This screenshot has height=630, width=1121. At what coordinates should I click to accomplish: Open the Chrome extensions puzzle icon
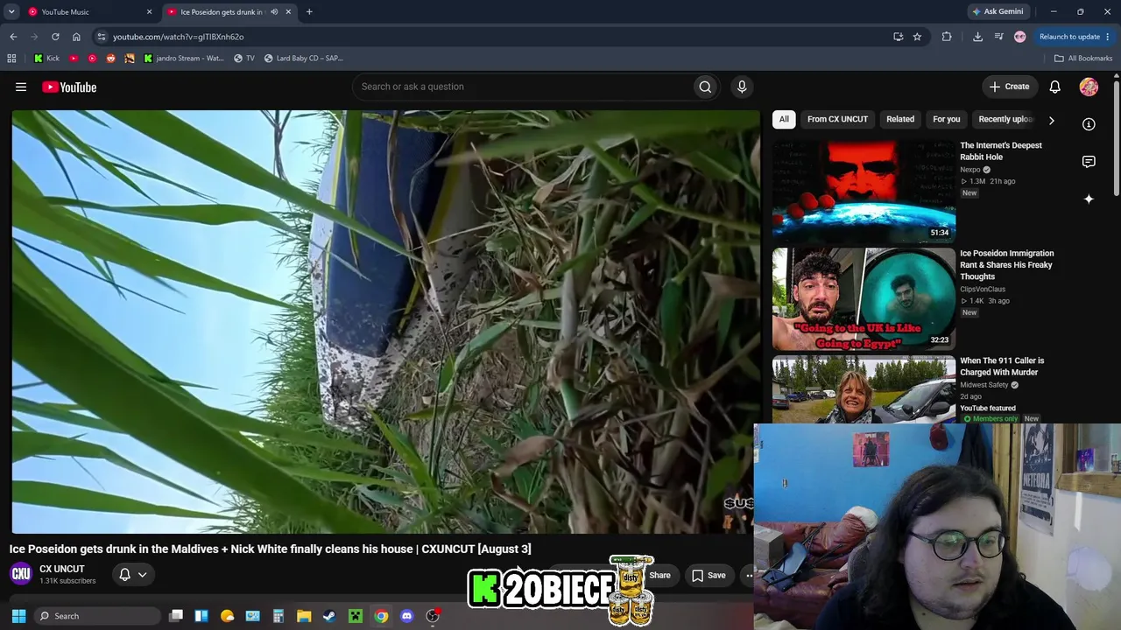pos(947,37)
